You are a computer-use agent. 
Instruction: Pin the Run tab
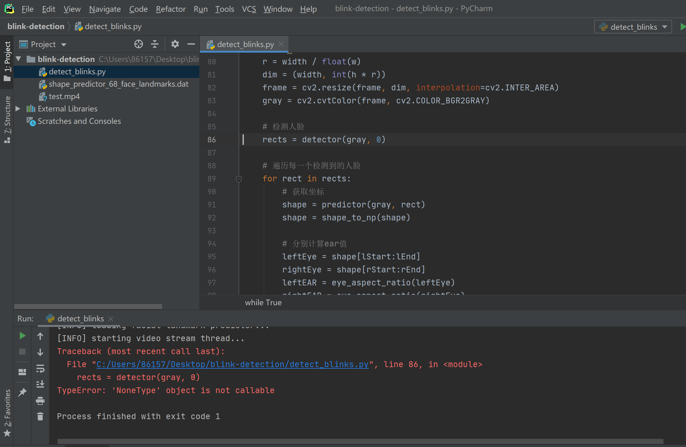22,393
